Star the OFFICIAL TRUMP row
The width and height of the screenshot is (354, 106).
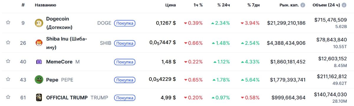coord(8,97)
